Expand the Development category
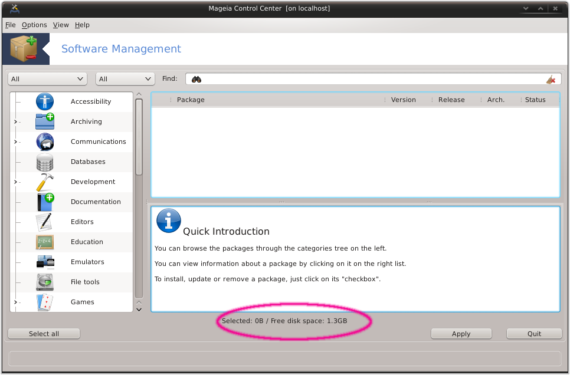570x375 pixels. (x=15, y=182)
